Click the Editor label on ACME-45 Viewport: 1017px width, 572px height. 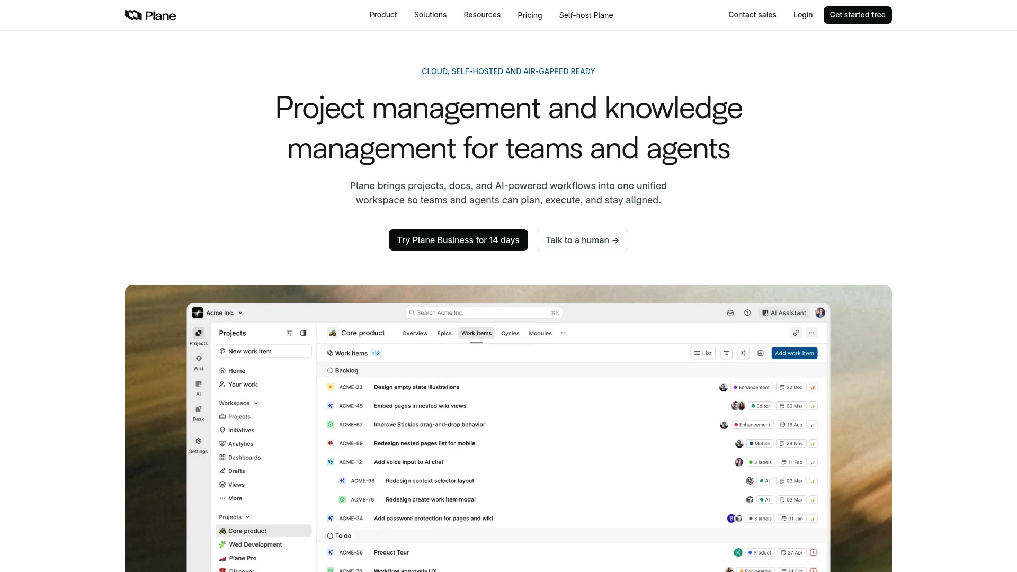click(761, 406)
